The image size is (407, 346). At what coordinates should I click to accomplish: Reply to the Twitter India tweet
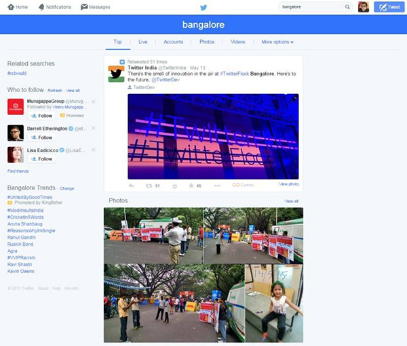(132, 186)
